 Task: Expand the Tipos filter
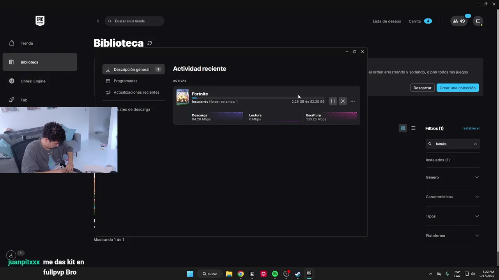coord(453,216)
